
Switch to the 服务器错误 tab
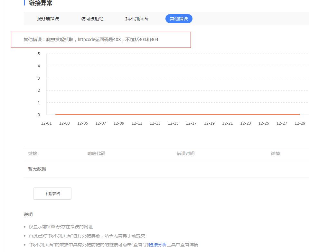pos(48,19)
